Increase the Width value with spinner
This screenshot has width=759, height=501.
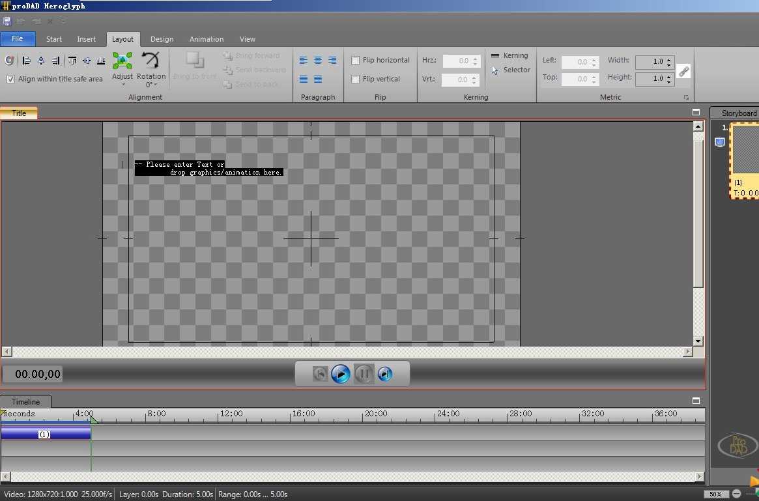pyautogui.click(x=669, y=59)
